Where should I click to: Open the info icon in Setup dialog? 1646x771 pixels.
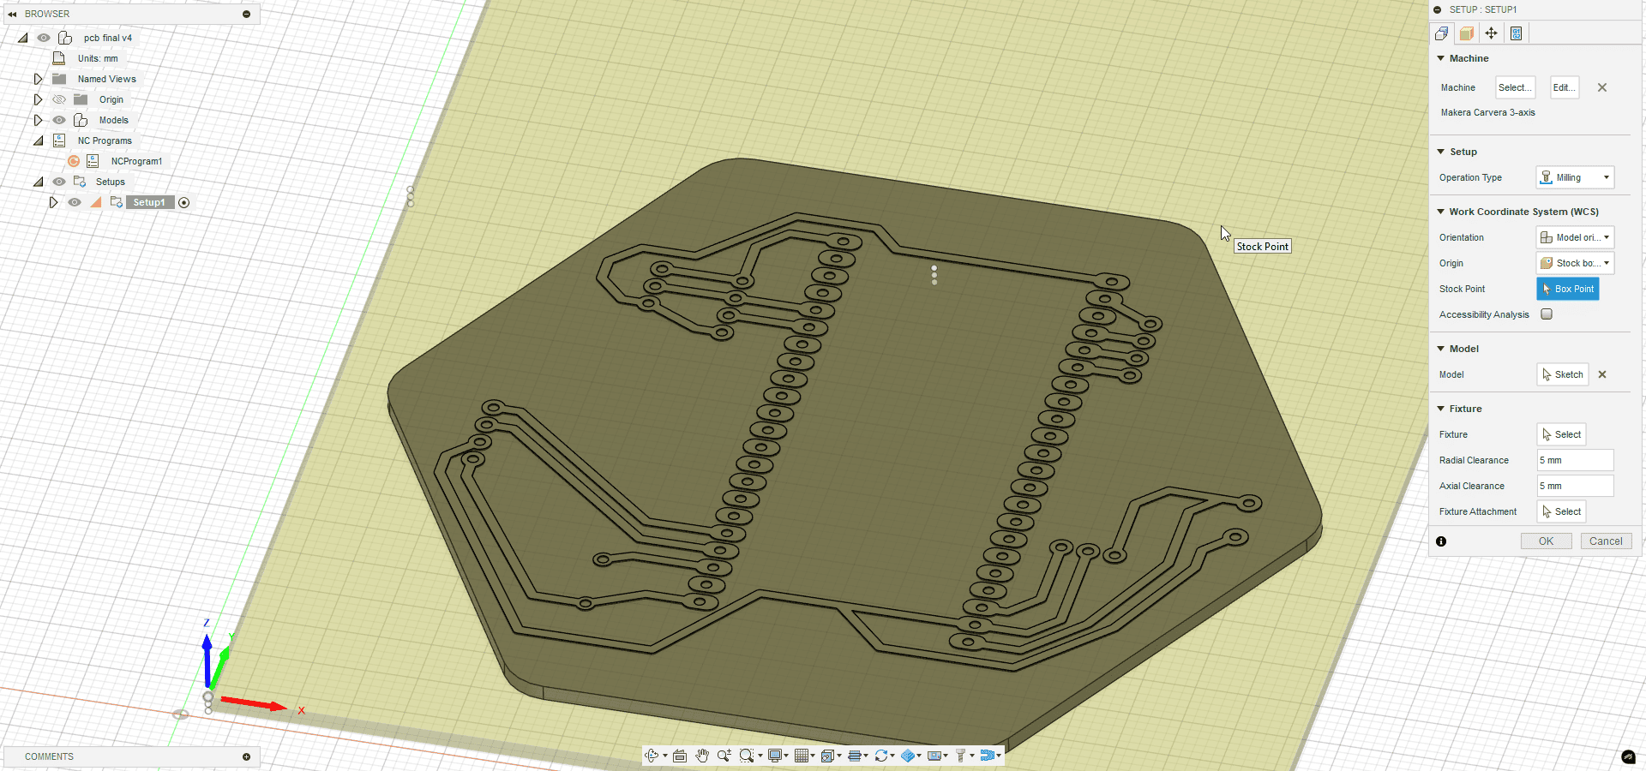coord(1441,541)
